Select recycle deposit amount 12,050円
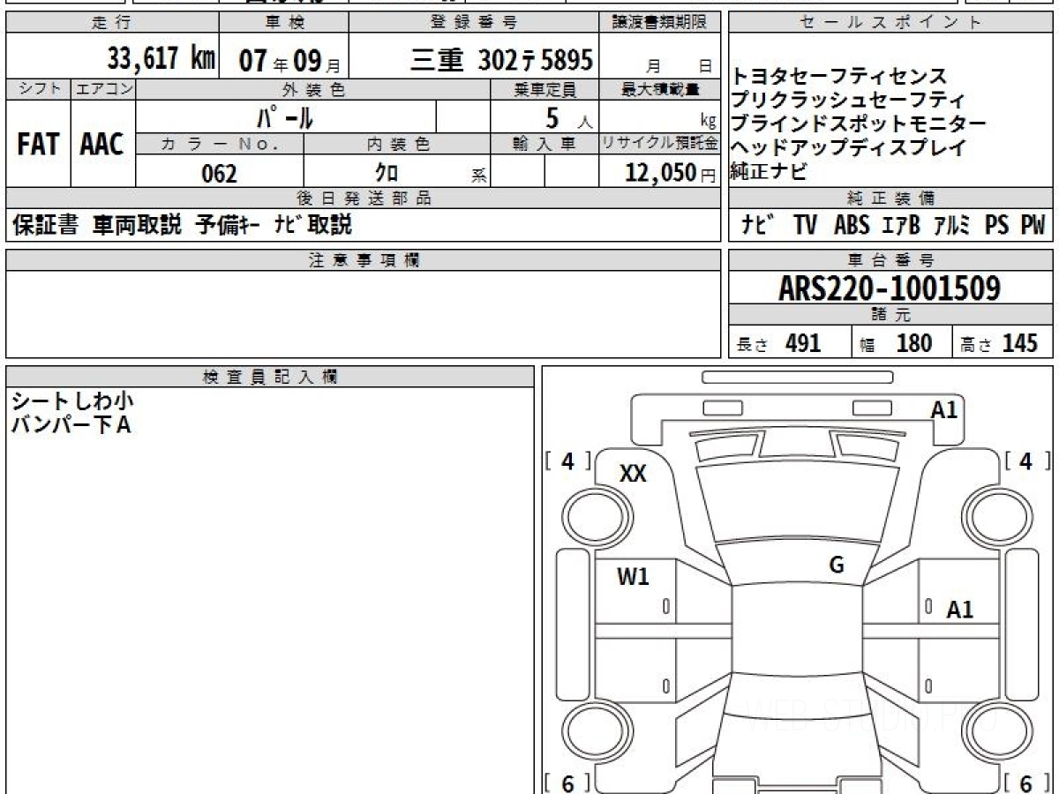1059x794 pixels. pos(670,174)
